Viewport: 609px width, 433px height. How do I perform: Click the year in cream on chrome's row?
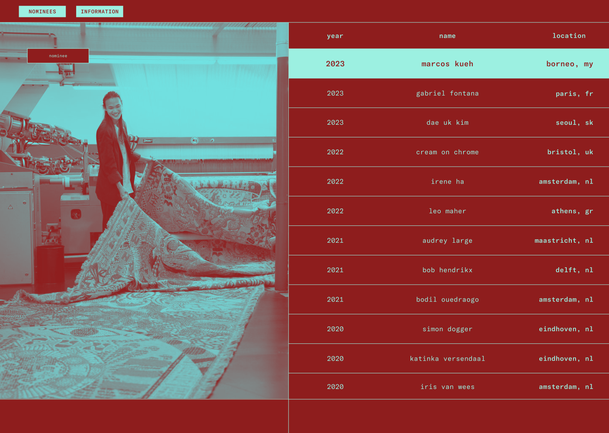pyautogui.click(x=335, y=152)
